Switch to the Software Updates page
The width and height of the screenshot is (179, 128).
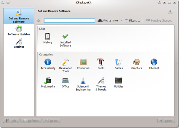19,31
